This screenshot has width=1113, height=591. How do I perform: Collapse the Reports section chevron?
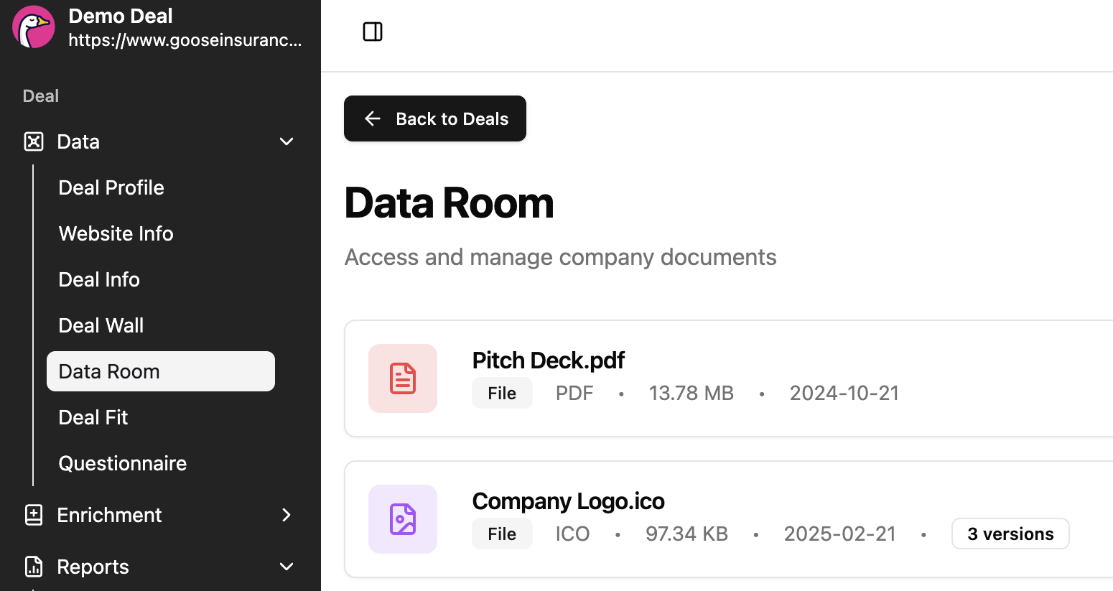click(x=287, y=567)
